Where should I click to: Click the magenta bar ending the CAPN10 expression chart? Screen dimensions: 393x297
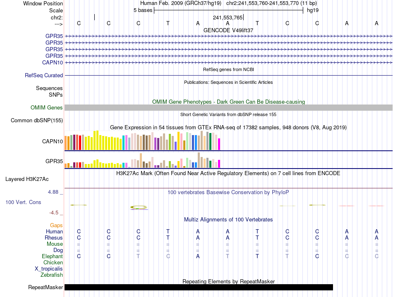pyautogui.click(x=219, y=145)
